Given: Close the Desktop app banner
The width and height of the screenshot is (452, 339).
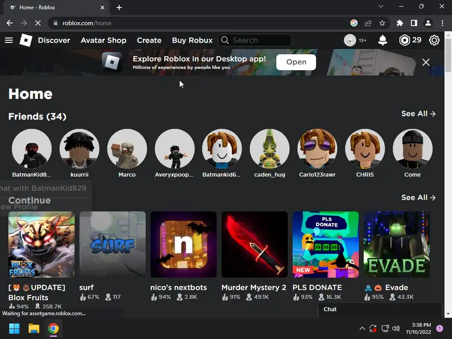Looking at the screenshot, I should pos(426,62).
